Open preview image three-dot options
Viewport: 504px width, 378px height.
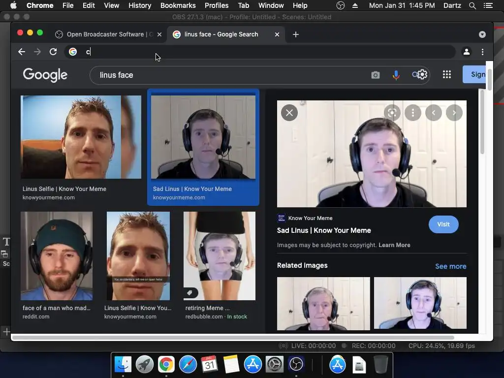click(x=413, y=113)
